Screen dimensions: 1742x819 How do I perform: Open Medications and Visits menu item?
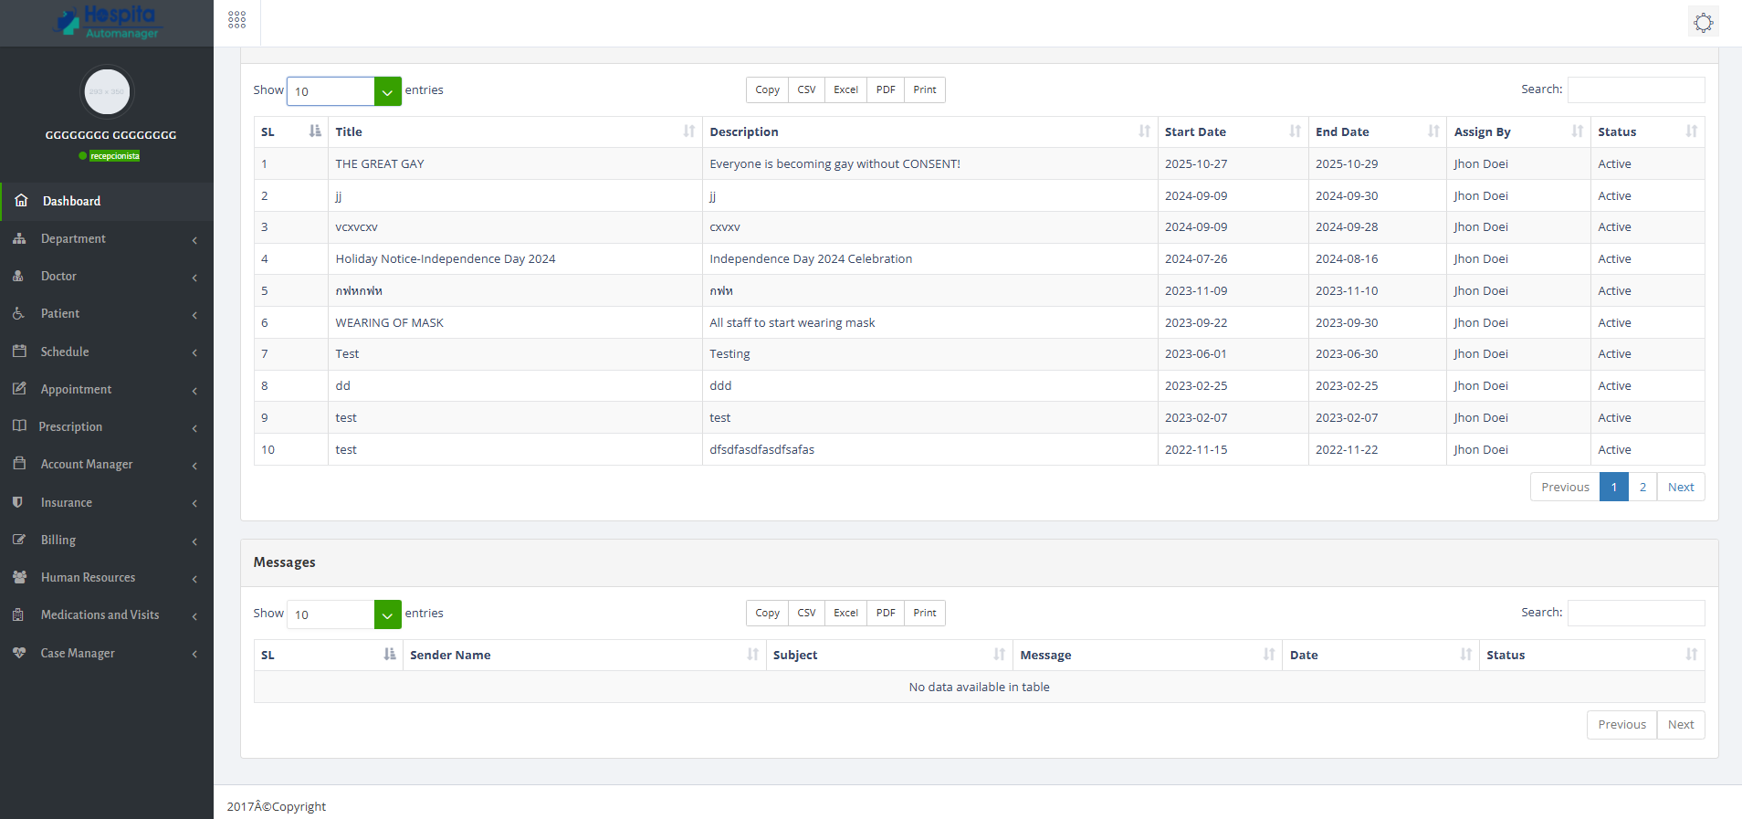tap(107, 614)
